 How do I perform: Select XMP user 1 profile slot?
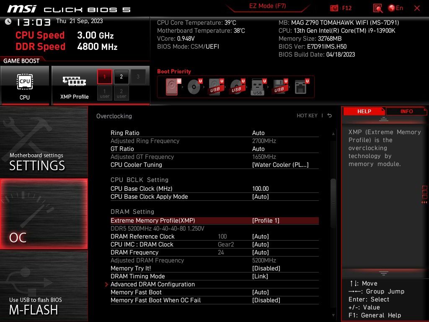pos(104,93)
